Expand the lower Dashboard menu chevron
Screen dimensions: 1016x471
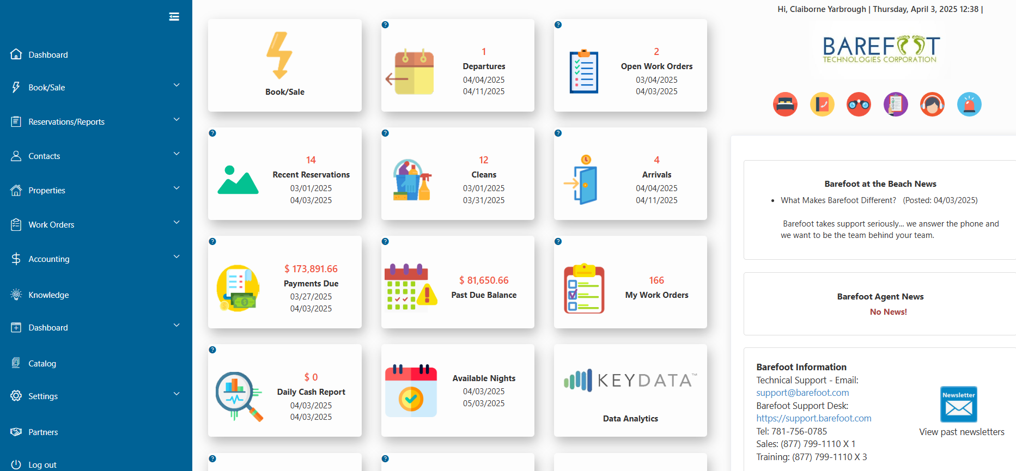(x=177, y=326)
